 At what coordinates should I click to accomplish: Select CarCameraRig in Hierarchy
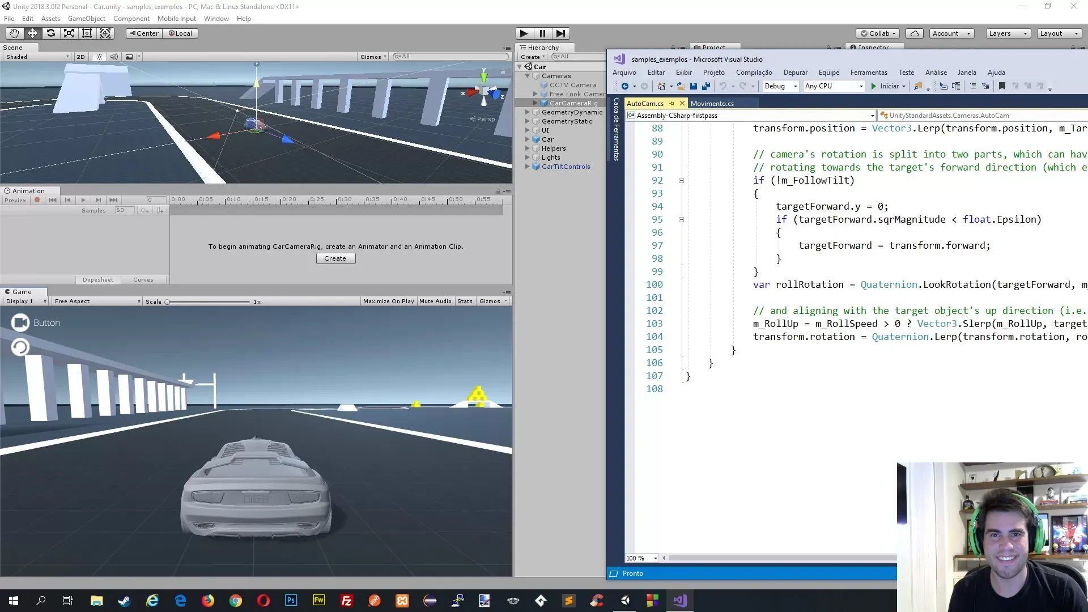click(573, 103)
